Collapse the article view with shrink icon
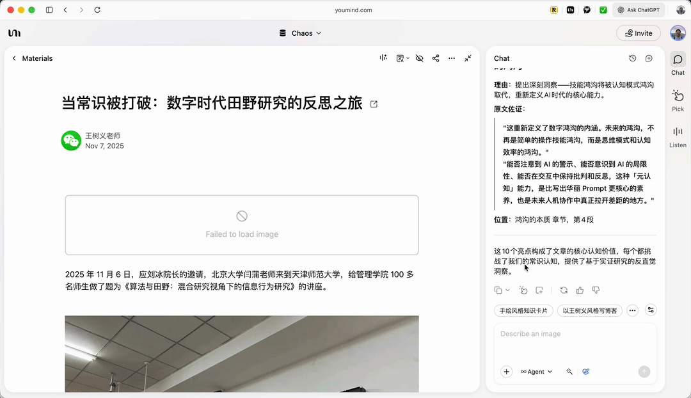 coord(468,58)
